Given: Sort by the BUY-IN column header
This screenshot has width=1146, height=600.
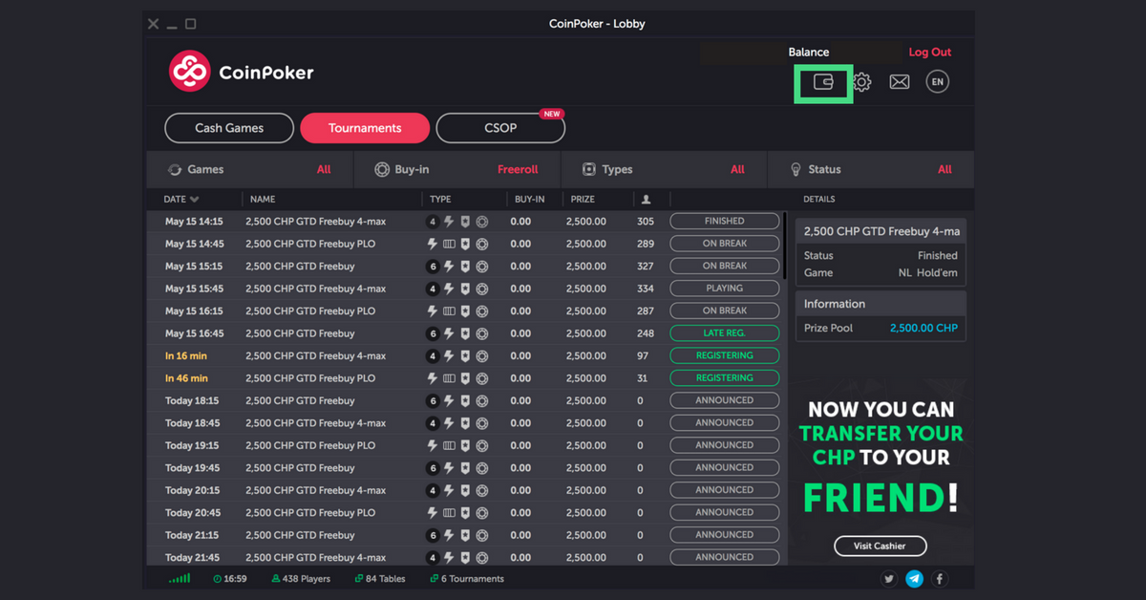Looking at the screenshot, I should [530, 200].
